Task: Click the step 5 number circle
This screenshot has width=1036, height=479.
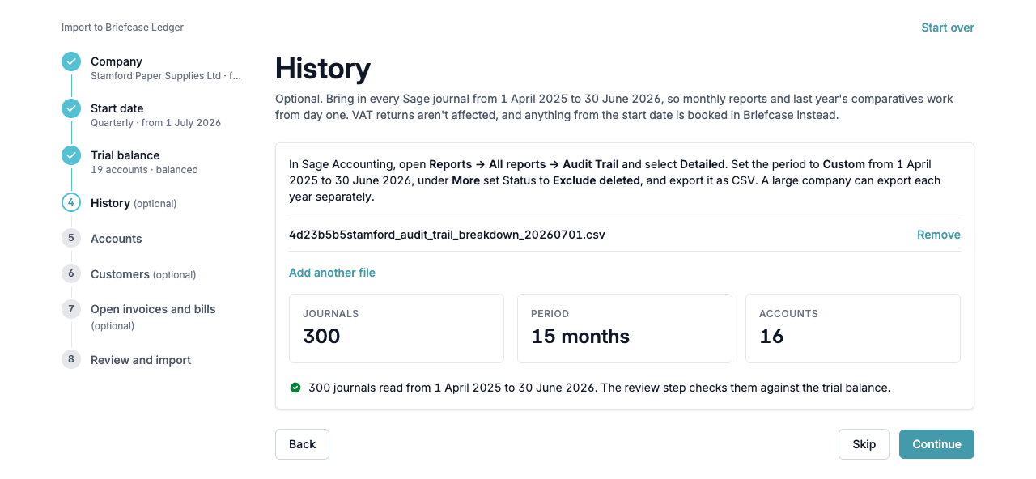Action: coord(71,238)
